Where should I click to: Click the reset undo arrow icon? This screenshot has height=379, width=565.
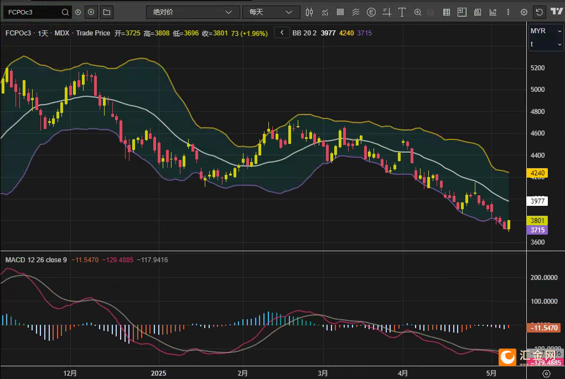tap(539, 12)
